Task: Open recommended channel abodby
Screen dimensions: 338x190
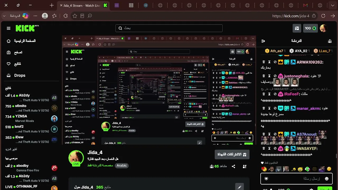Action: pos(31,168)
